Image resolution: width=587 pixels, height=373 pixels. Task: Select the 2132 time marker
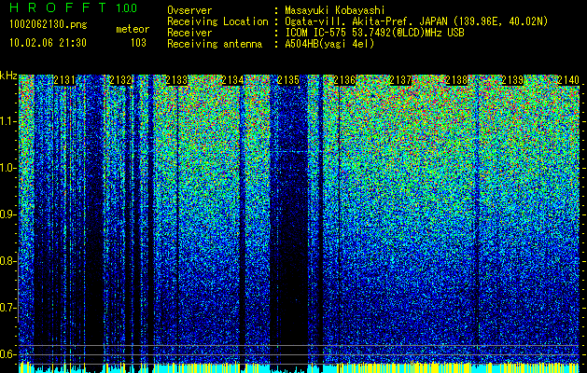[x=120, y=80]
